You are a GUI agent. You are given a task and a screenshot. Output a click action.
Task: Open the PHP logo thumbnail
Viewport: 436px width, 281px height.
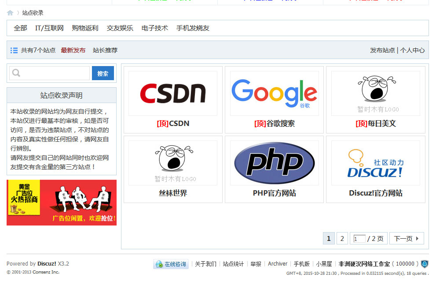pos(274,163)
